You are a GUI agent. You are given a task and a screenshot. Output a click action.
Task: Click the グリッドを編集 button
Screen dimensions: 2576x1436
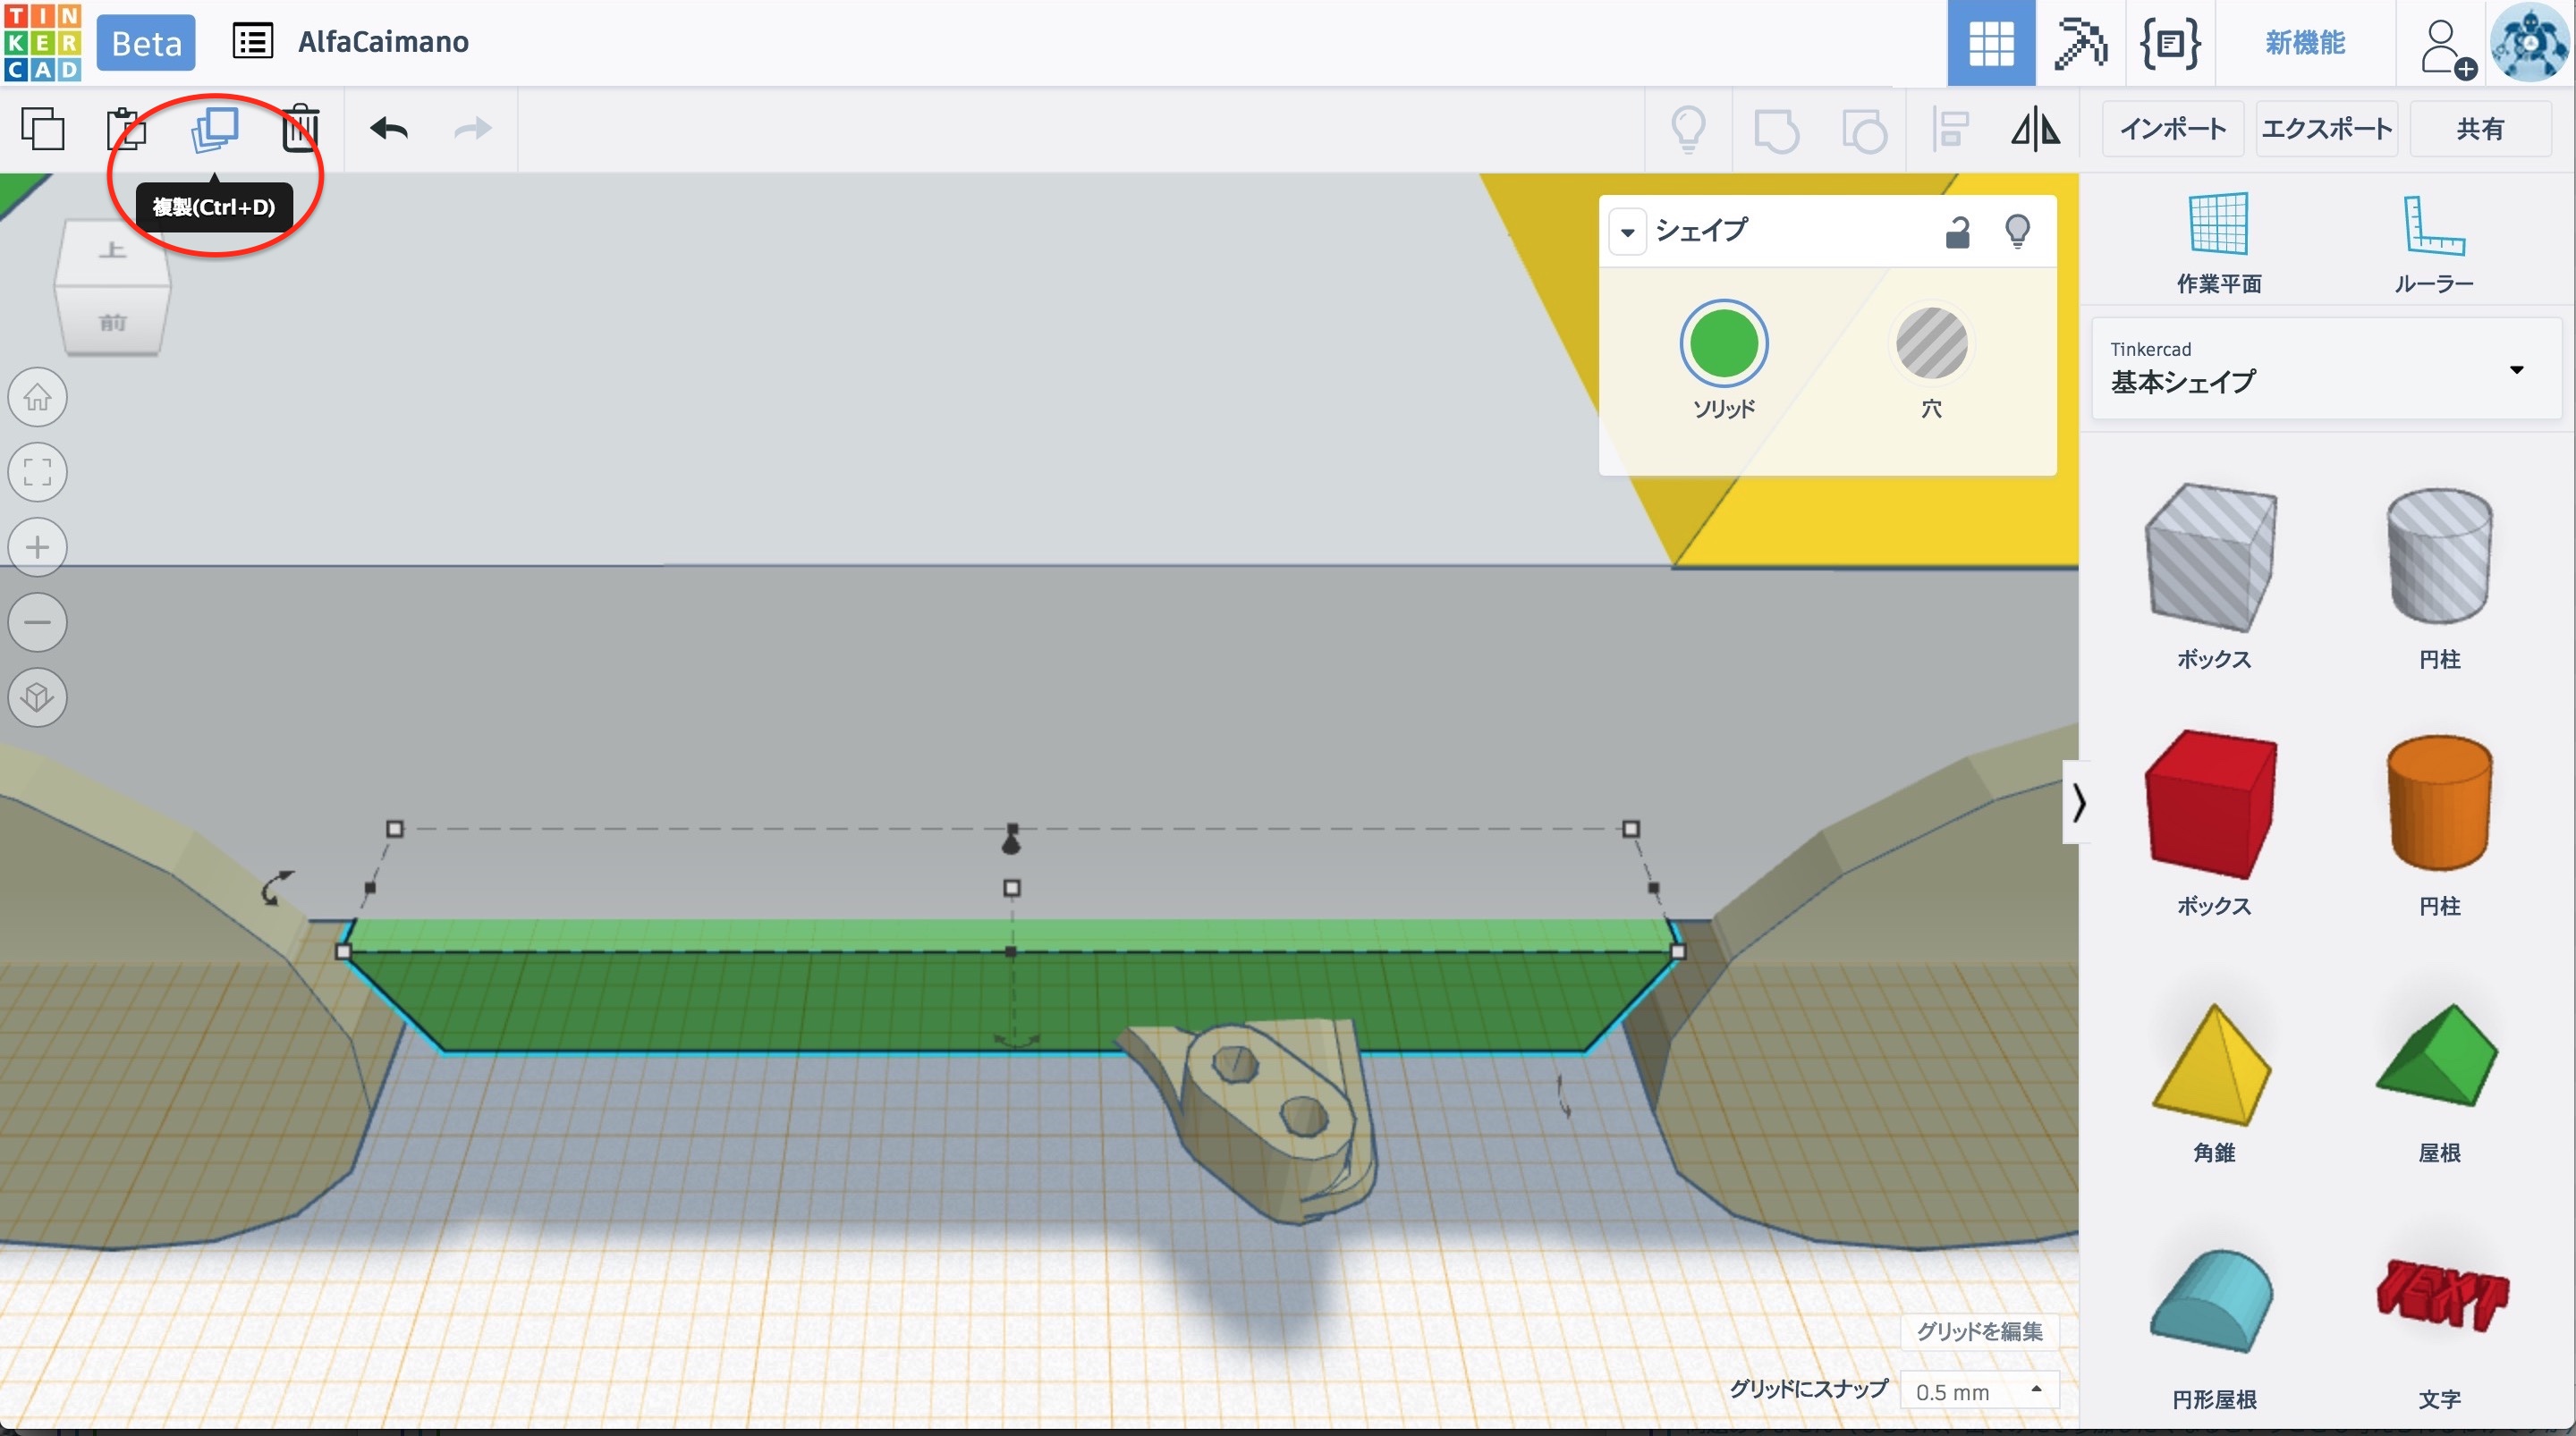(1978, 1331)
